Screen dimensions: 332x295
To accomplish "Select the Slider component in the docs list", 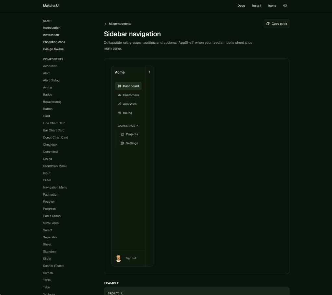I will pyautogui.click(x=47, y=258).
